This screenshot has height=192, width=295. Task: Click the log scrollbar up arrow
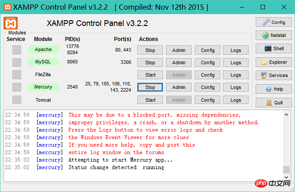pyautogui.click(x=286, y=114)
